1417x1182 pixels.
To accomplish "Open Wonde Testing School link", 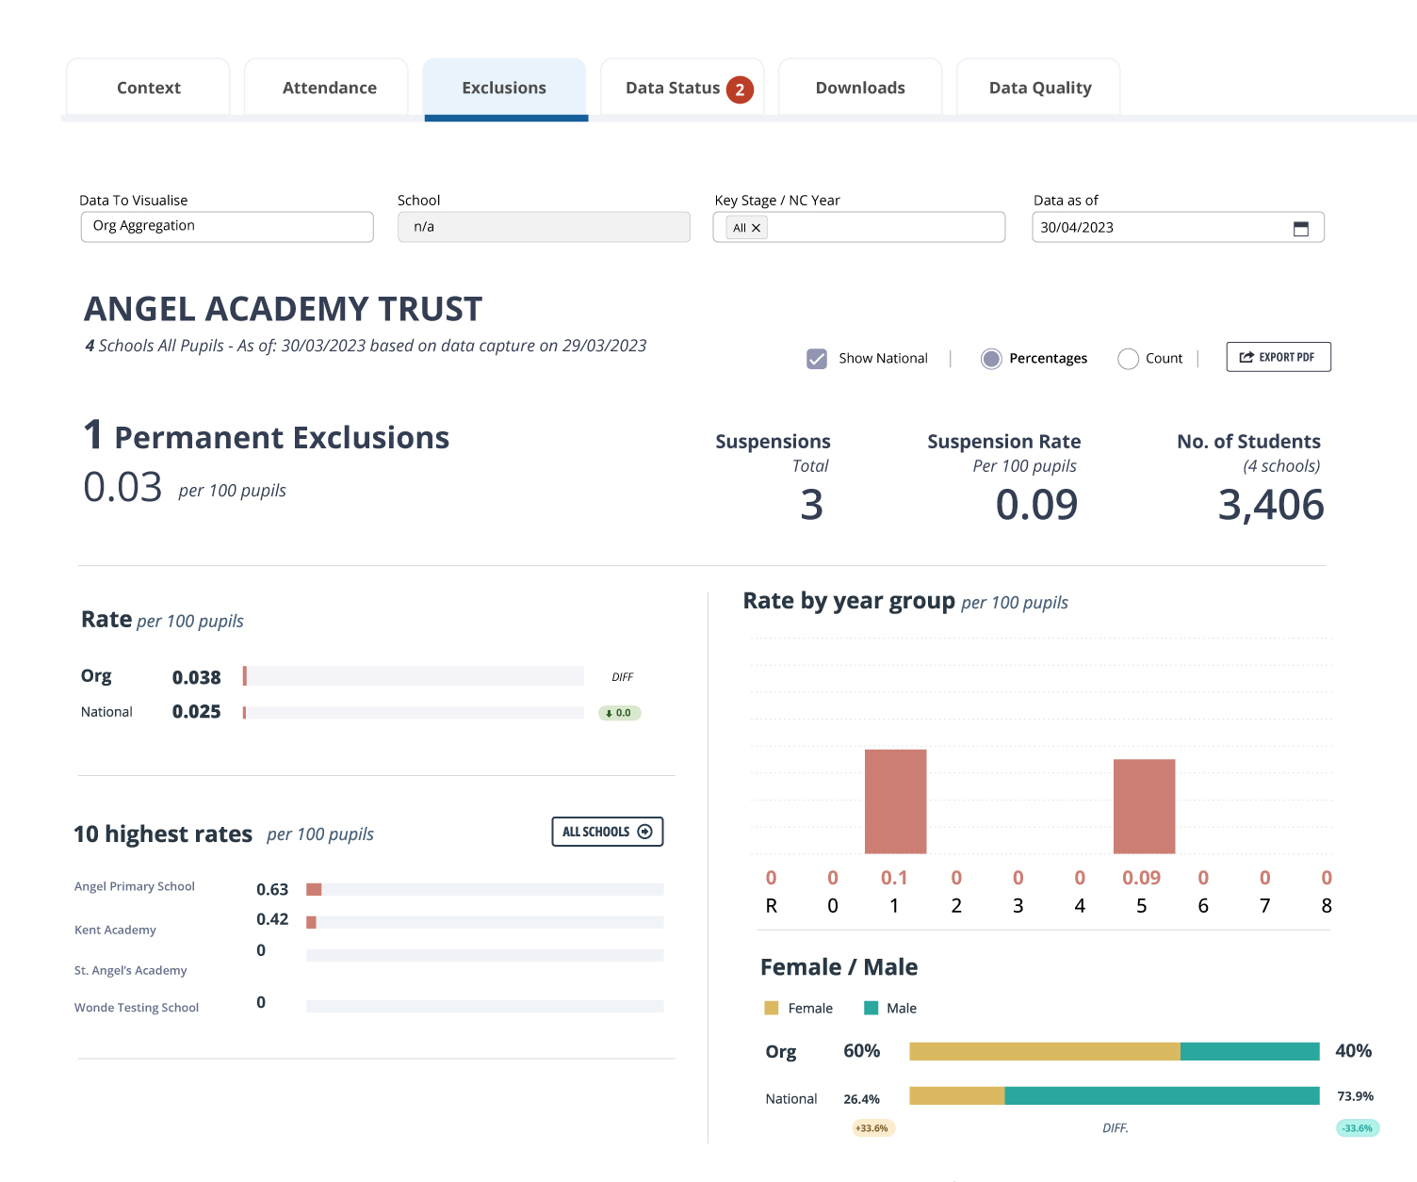I will (x=137, y=1008).
